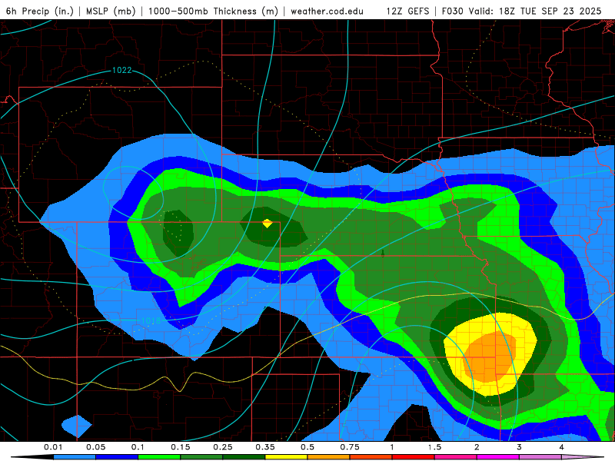Click the orange precipitation core on the map
615x461 pixels.
tap(490, 357)
